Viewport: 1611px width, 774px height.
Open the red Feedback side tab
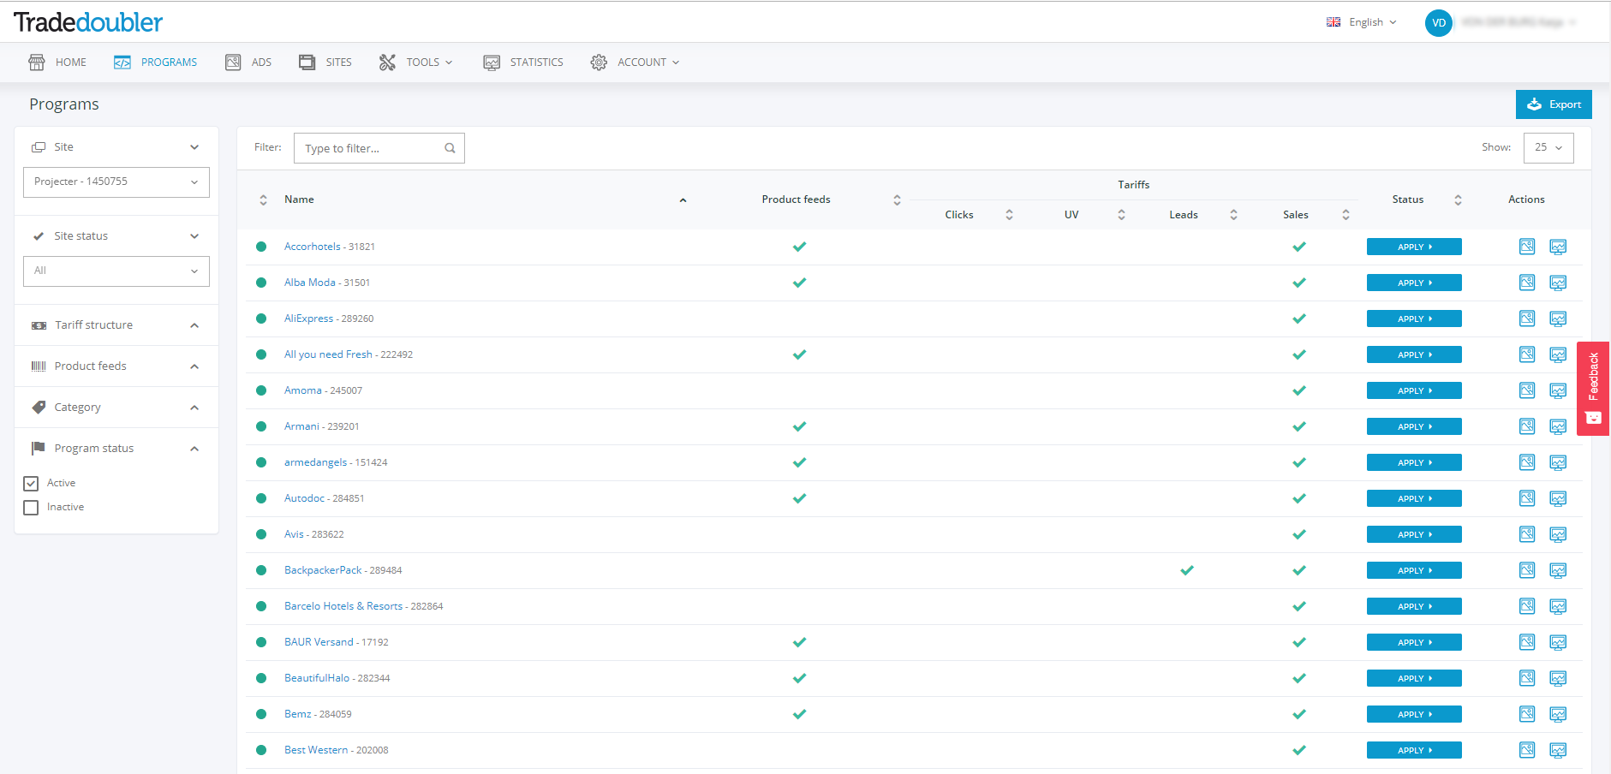(1592, 388)
